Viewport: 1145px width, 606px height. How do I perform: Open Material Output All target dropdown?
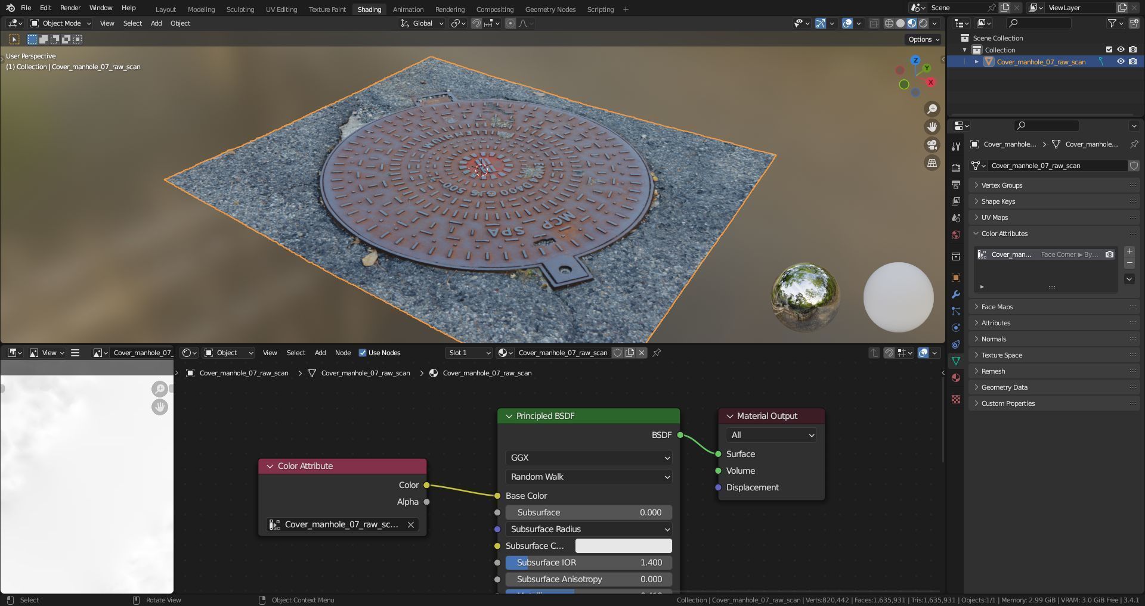[x=771, y=435]
